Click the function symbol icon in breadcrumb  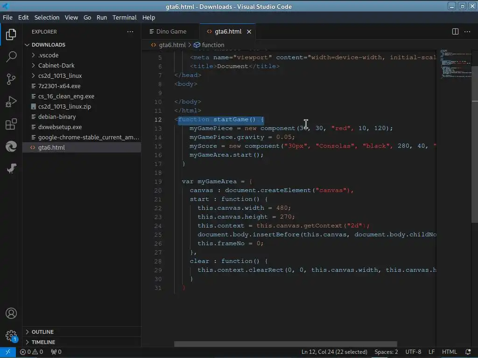click(x=197, y=45)
